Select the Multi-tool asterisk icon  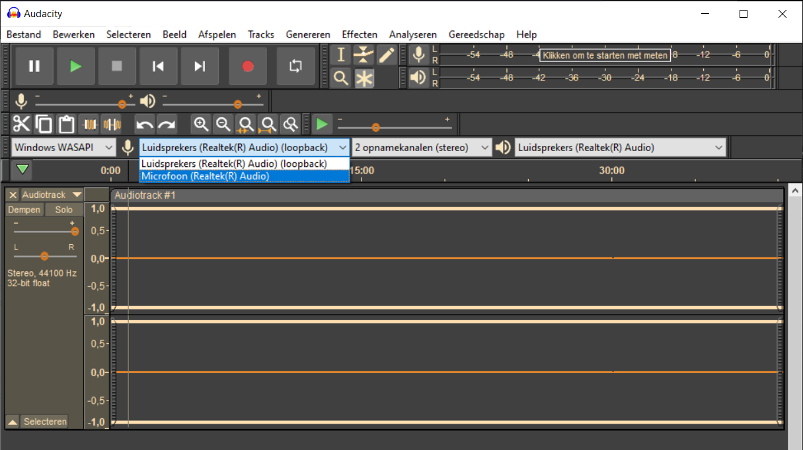click(x=363, y=79)
